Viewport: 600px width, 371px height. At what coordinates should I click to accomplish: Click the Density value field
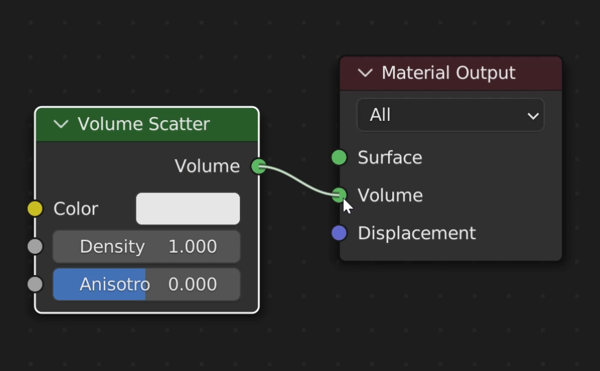(x=146, y=247)
